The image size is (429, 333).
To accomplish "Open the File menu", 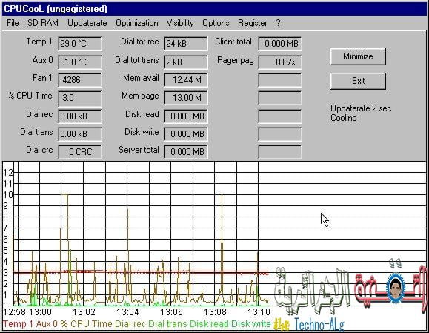I will point(13,23).
